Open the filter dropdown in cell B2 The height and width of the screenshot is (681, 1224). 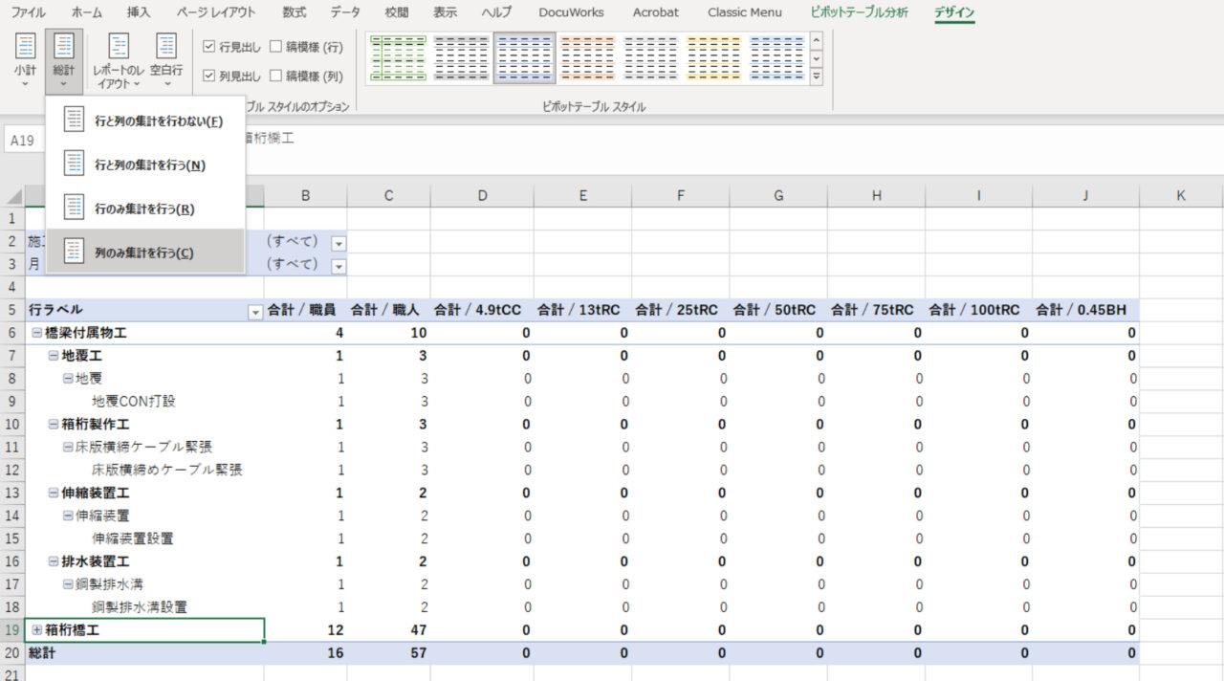tap(339, 243)
